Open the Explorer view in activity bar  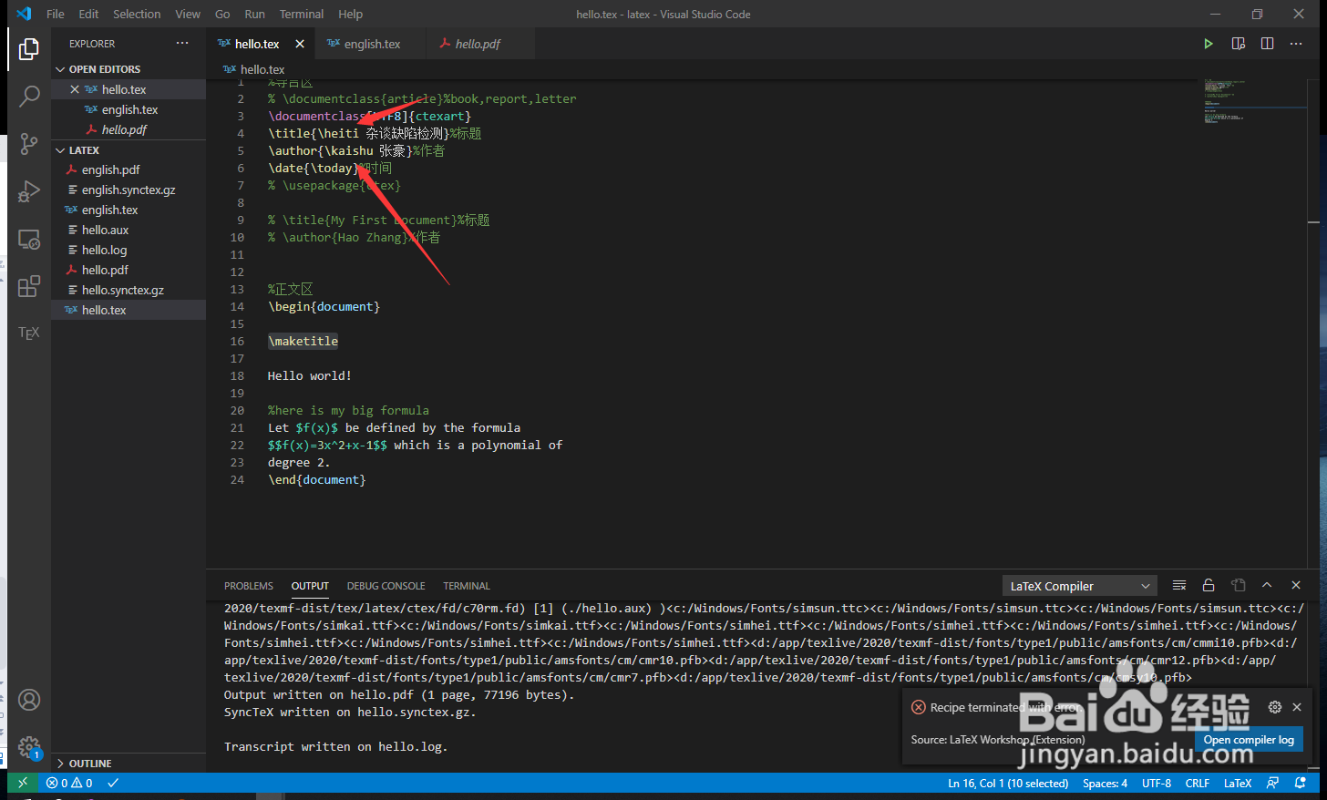pyautogui.click(x=29, y=48)
